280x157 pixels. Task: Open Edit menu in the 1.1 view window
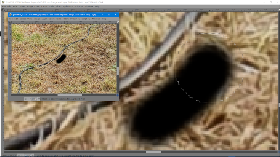pos(16,19)
